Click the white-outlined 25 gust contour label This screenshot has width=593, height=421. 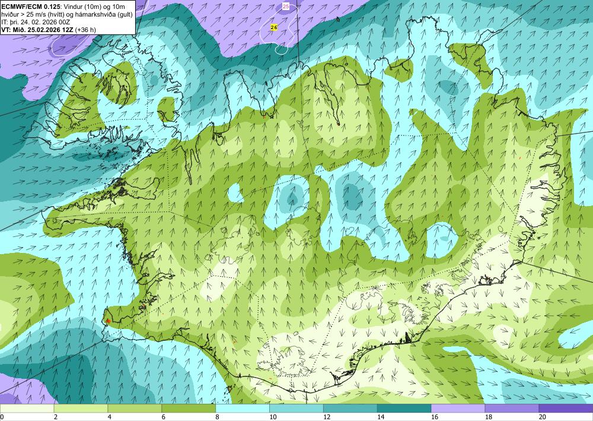point(286,7)
